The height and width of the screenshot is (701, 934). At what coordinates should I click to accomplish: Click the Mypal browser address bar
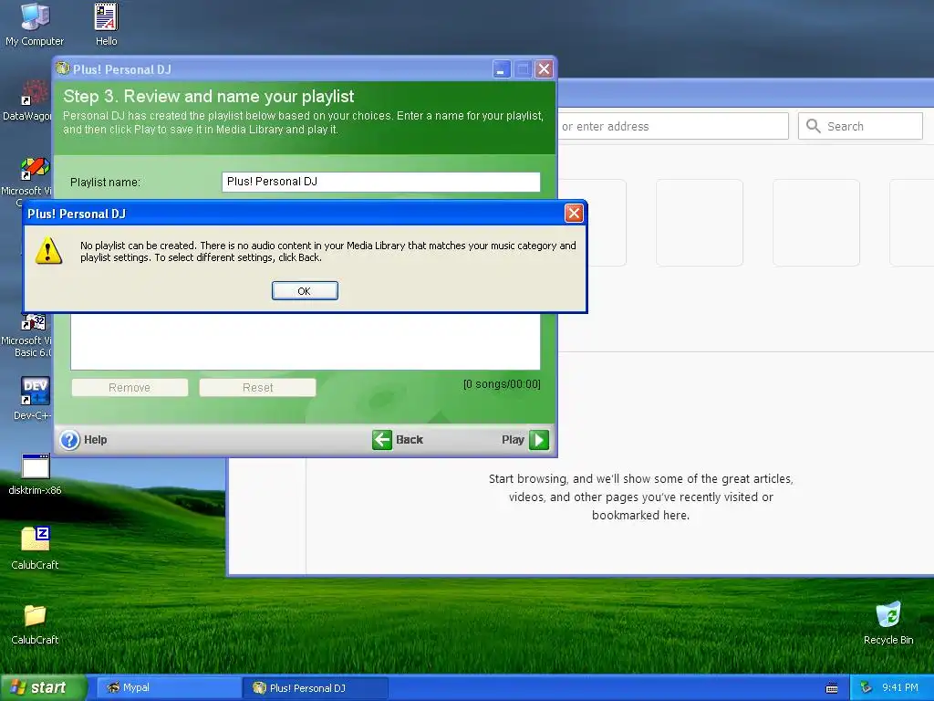click(672, 126)
